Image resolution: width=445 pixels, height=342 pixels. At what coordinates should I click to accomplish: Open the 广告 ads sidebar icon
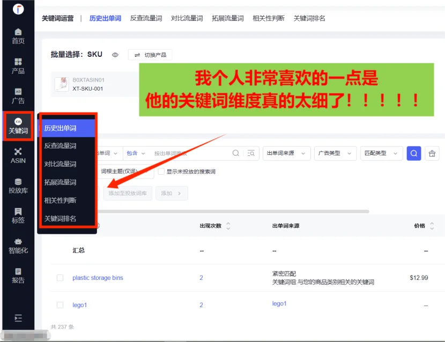click(x=18, y=96)
